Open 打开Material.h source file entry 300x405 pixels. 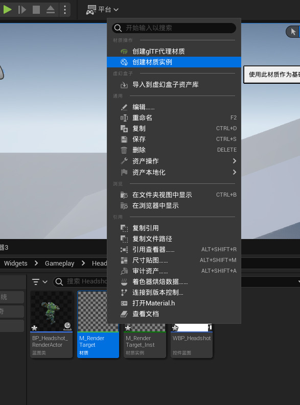tap(174, 303)
